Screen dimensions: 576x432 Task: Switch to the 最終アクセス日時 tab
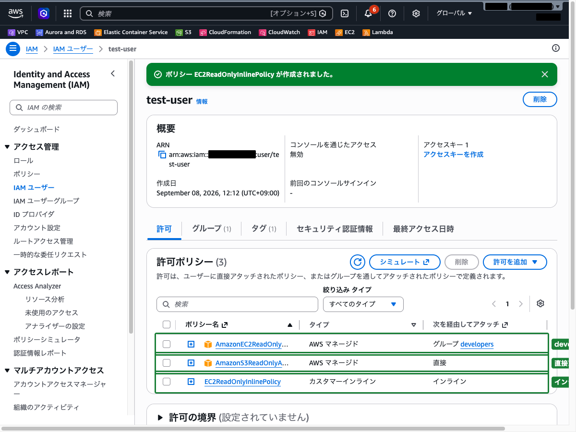[x=423, y=229]
